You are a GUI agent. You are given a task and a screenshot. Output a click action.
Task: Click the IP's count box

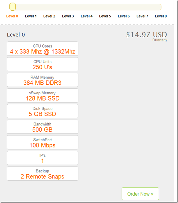tap(43, 158)
